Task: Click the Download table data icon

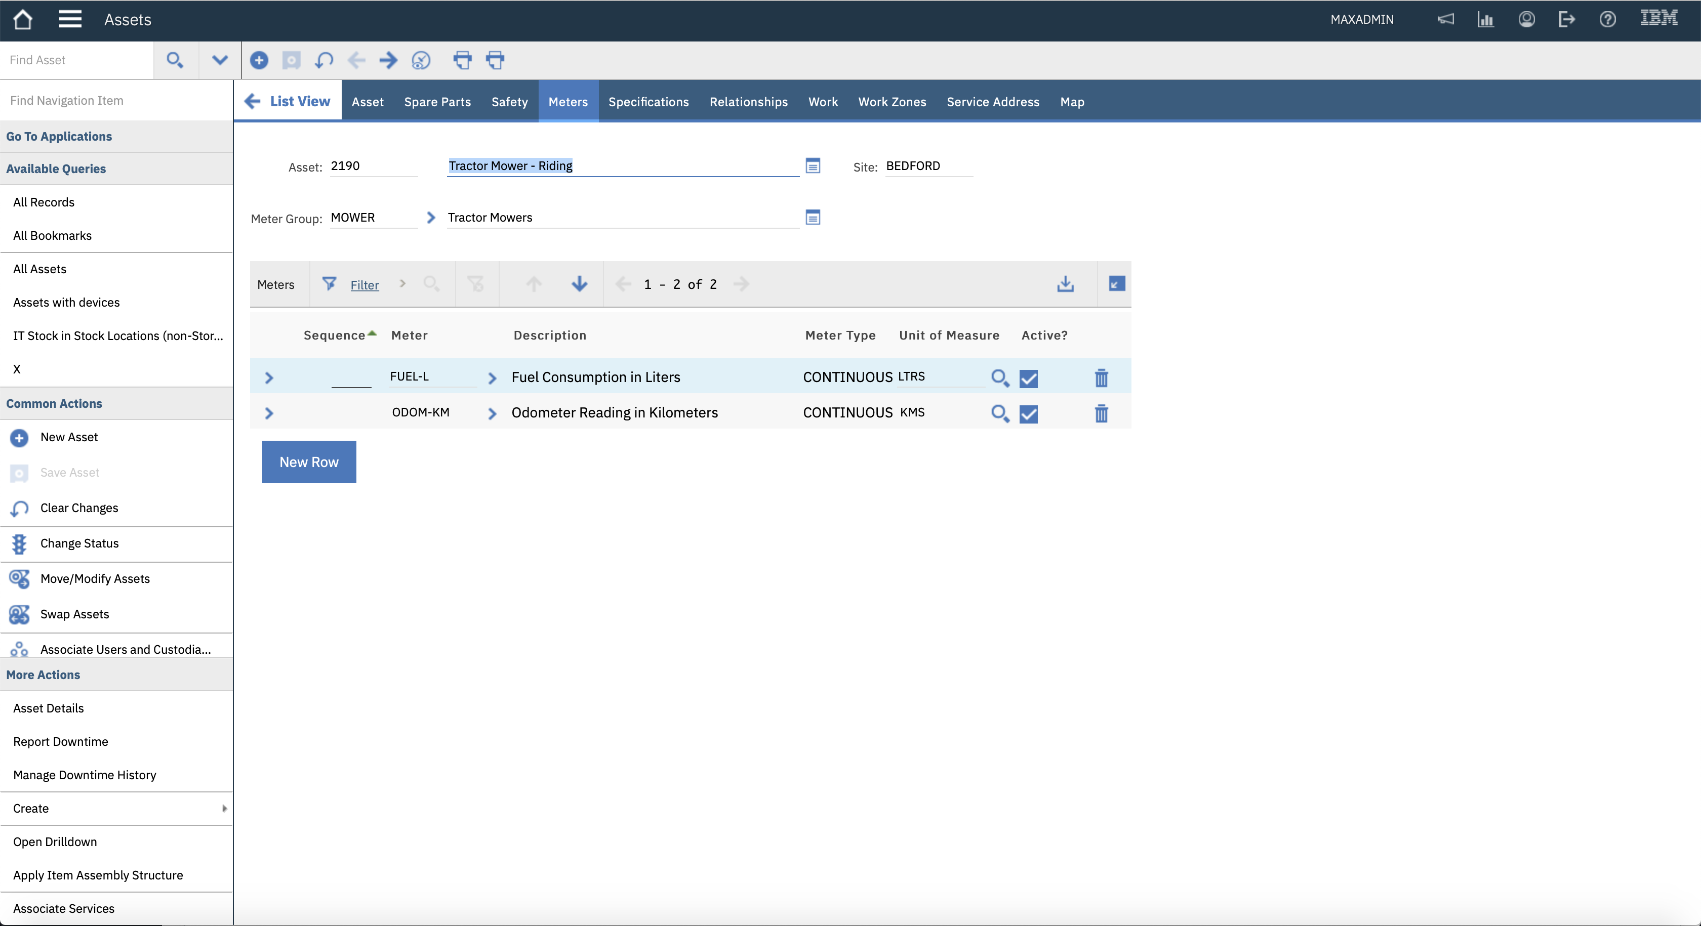Action: tap(1065, 284)
